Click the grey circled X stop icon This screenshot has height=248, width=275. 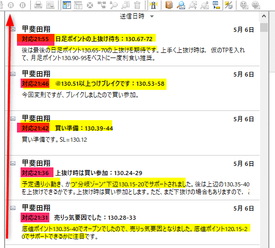[90, 5]
